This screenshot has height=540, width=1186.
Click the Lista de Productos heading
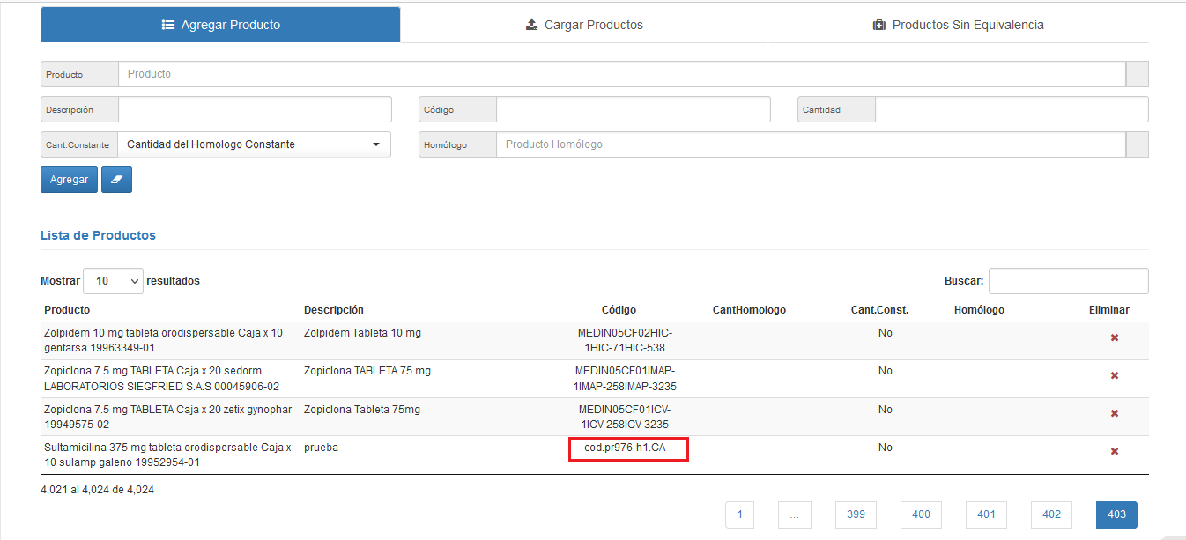pos(98,235)
